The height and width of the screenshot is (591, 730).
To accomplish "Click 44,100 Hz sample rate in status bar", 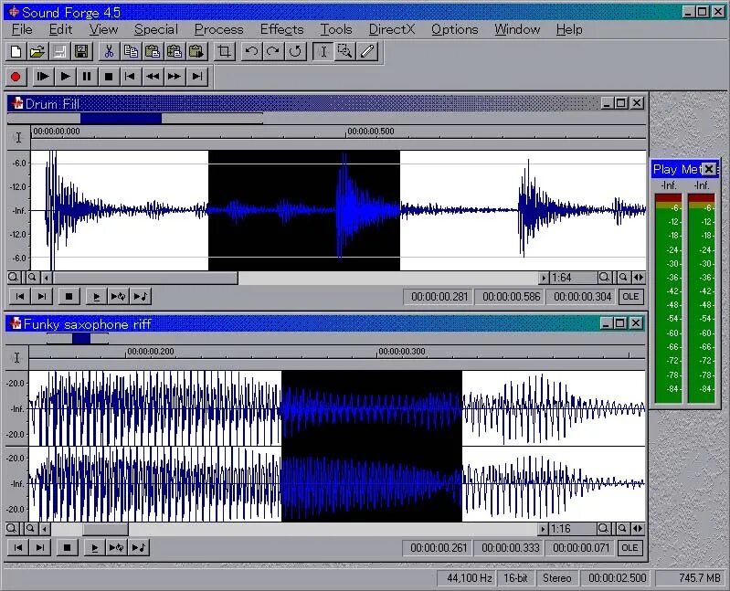I will pyautogui.click(x=469, y=578).
